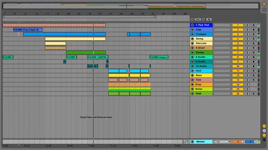Select the Staccato track title

(201, 43)
